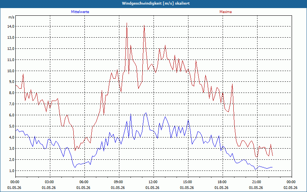Click the 12:00 time axis label
The height and width of the screenshot is (192, 307).
(x=154, y=182)
